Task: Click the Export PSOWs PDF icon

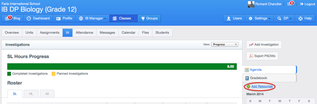Action: pos(251,56)
